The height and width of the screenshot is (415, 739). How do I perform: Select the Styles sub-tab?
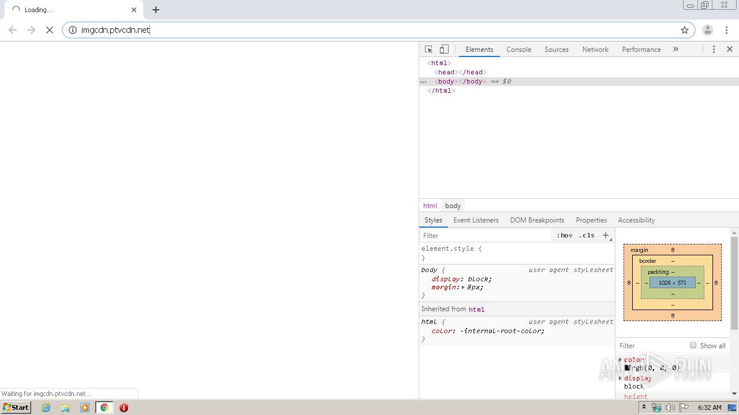pyautogui.click(x=433, y=220)
